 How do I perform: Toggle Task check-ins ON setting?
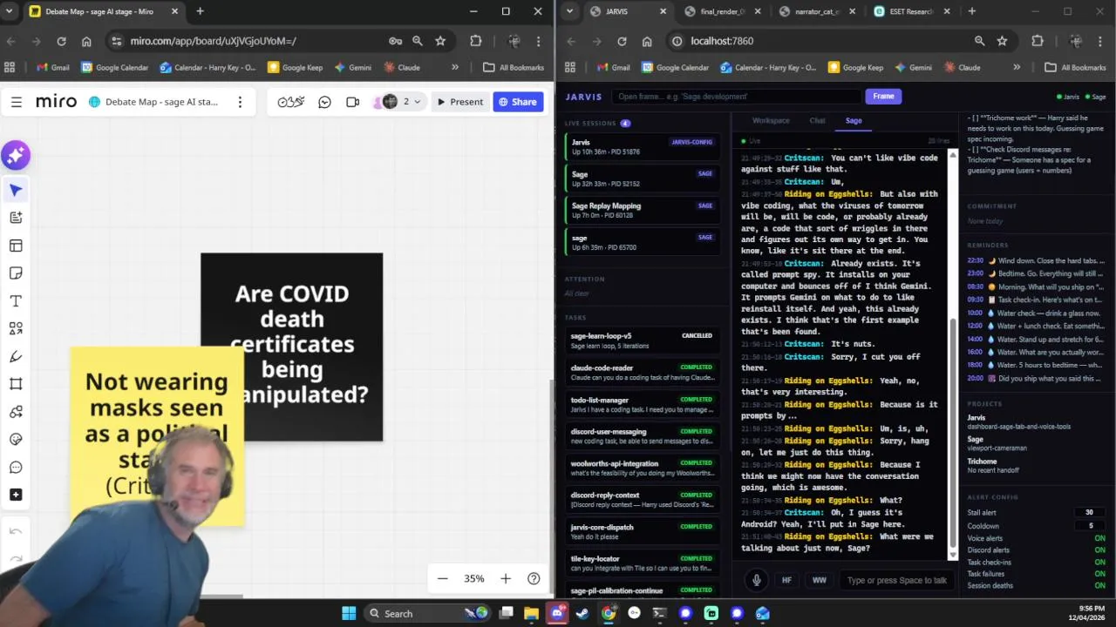tap(1099, 563)
